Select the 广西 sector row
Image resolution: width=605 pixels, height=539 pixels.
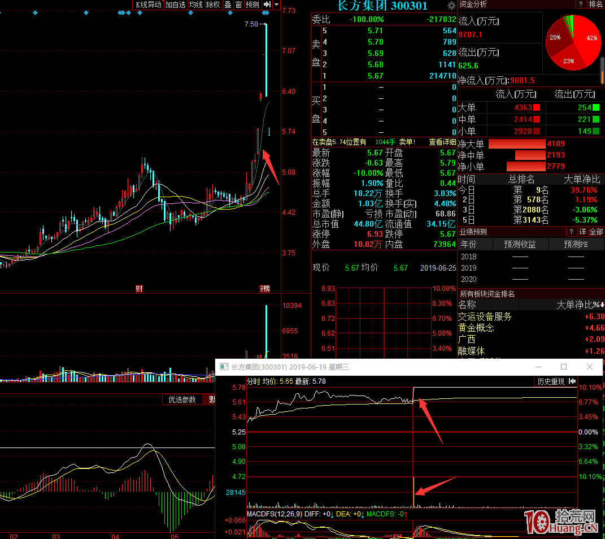pos(531,339)
